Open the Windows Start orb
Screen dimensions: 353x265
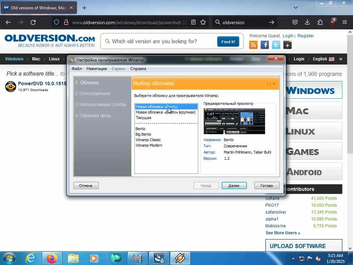9,258
